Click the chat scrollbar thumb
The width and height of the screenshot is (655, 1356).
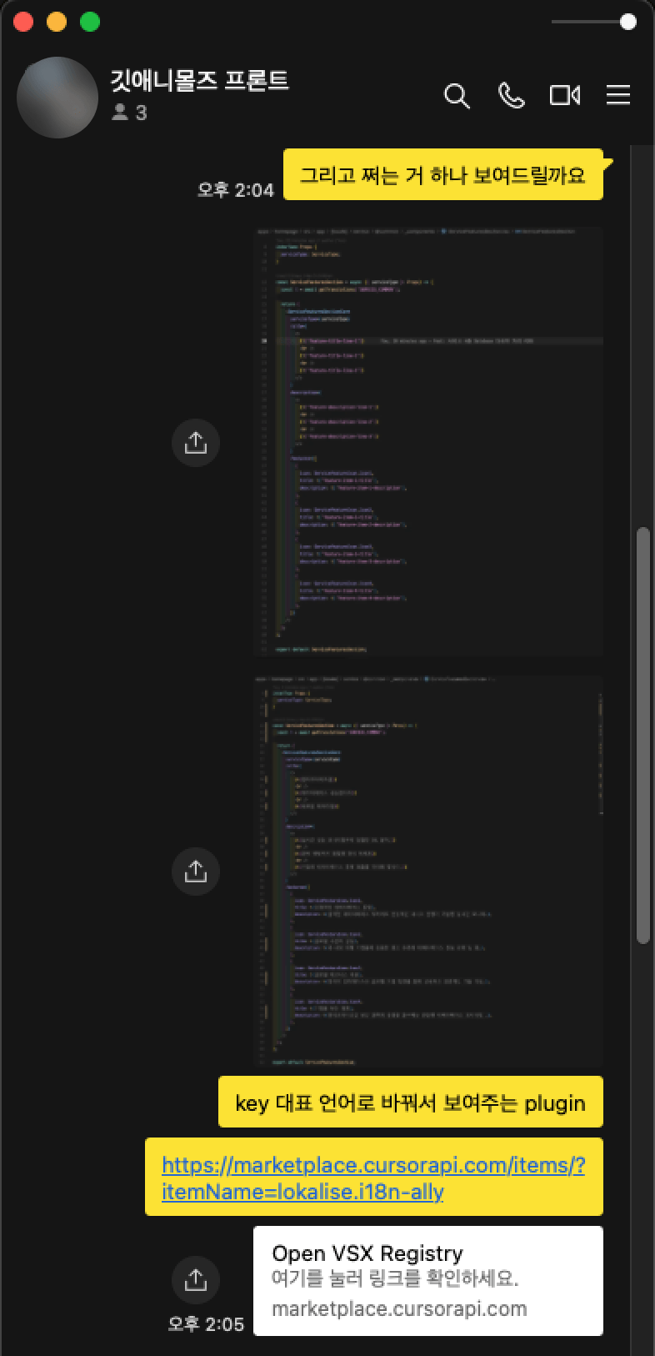642,735
